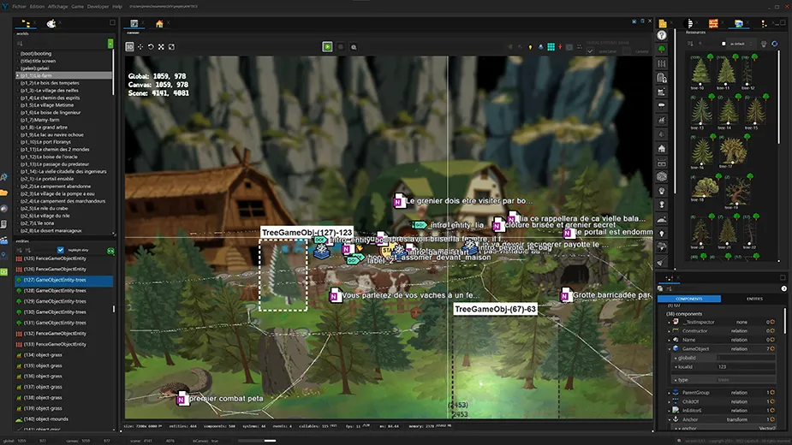This screenshot has height=445, width=792.
Task: Toggle the selectable checkbox
Action: pyautogui.click(x=589, y=50)
